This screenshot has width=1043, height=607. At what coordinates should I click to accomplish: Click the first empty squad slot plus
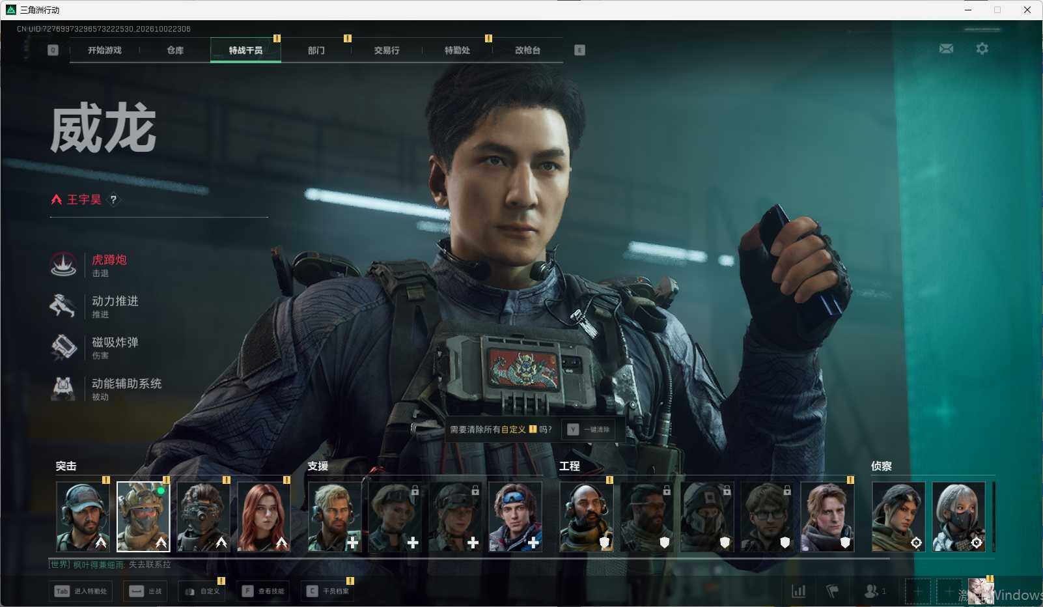(917, 591)
